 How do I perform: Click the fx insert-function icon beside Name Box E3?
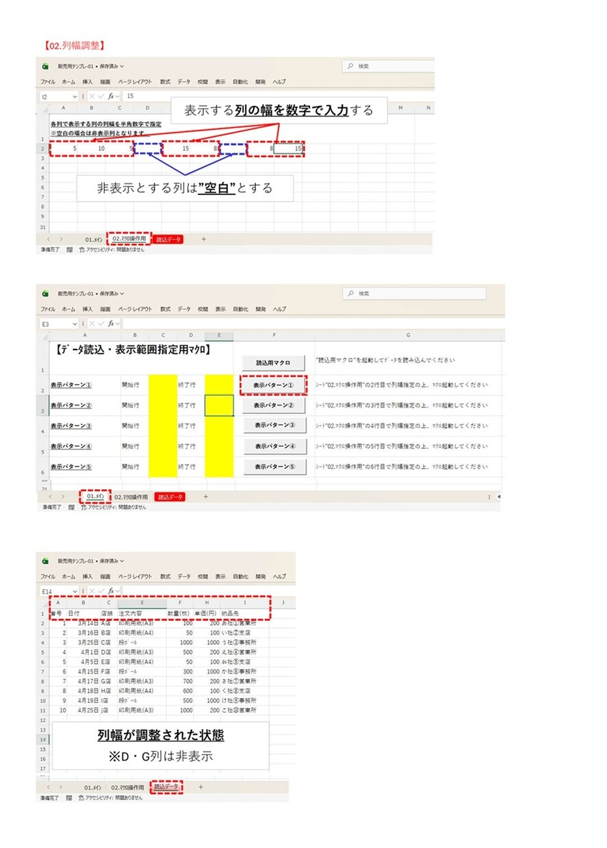[110, 323]
